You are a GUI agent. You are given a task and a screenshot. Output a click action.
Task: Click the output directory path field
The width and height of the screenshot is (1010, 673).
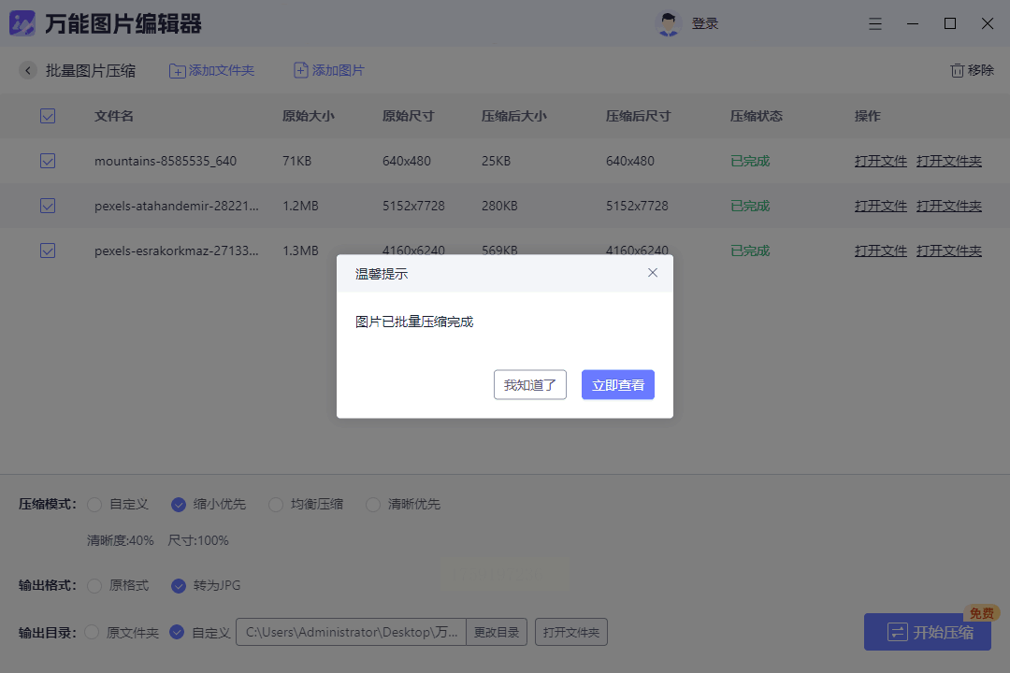(351, 633)
